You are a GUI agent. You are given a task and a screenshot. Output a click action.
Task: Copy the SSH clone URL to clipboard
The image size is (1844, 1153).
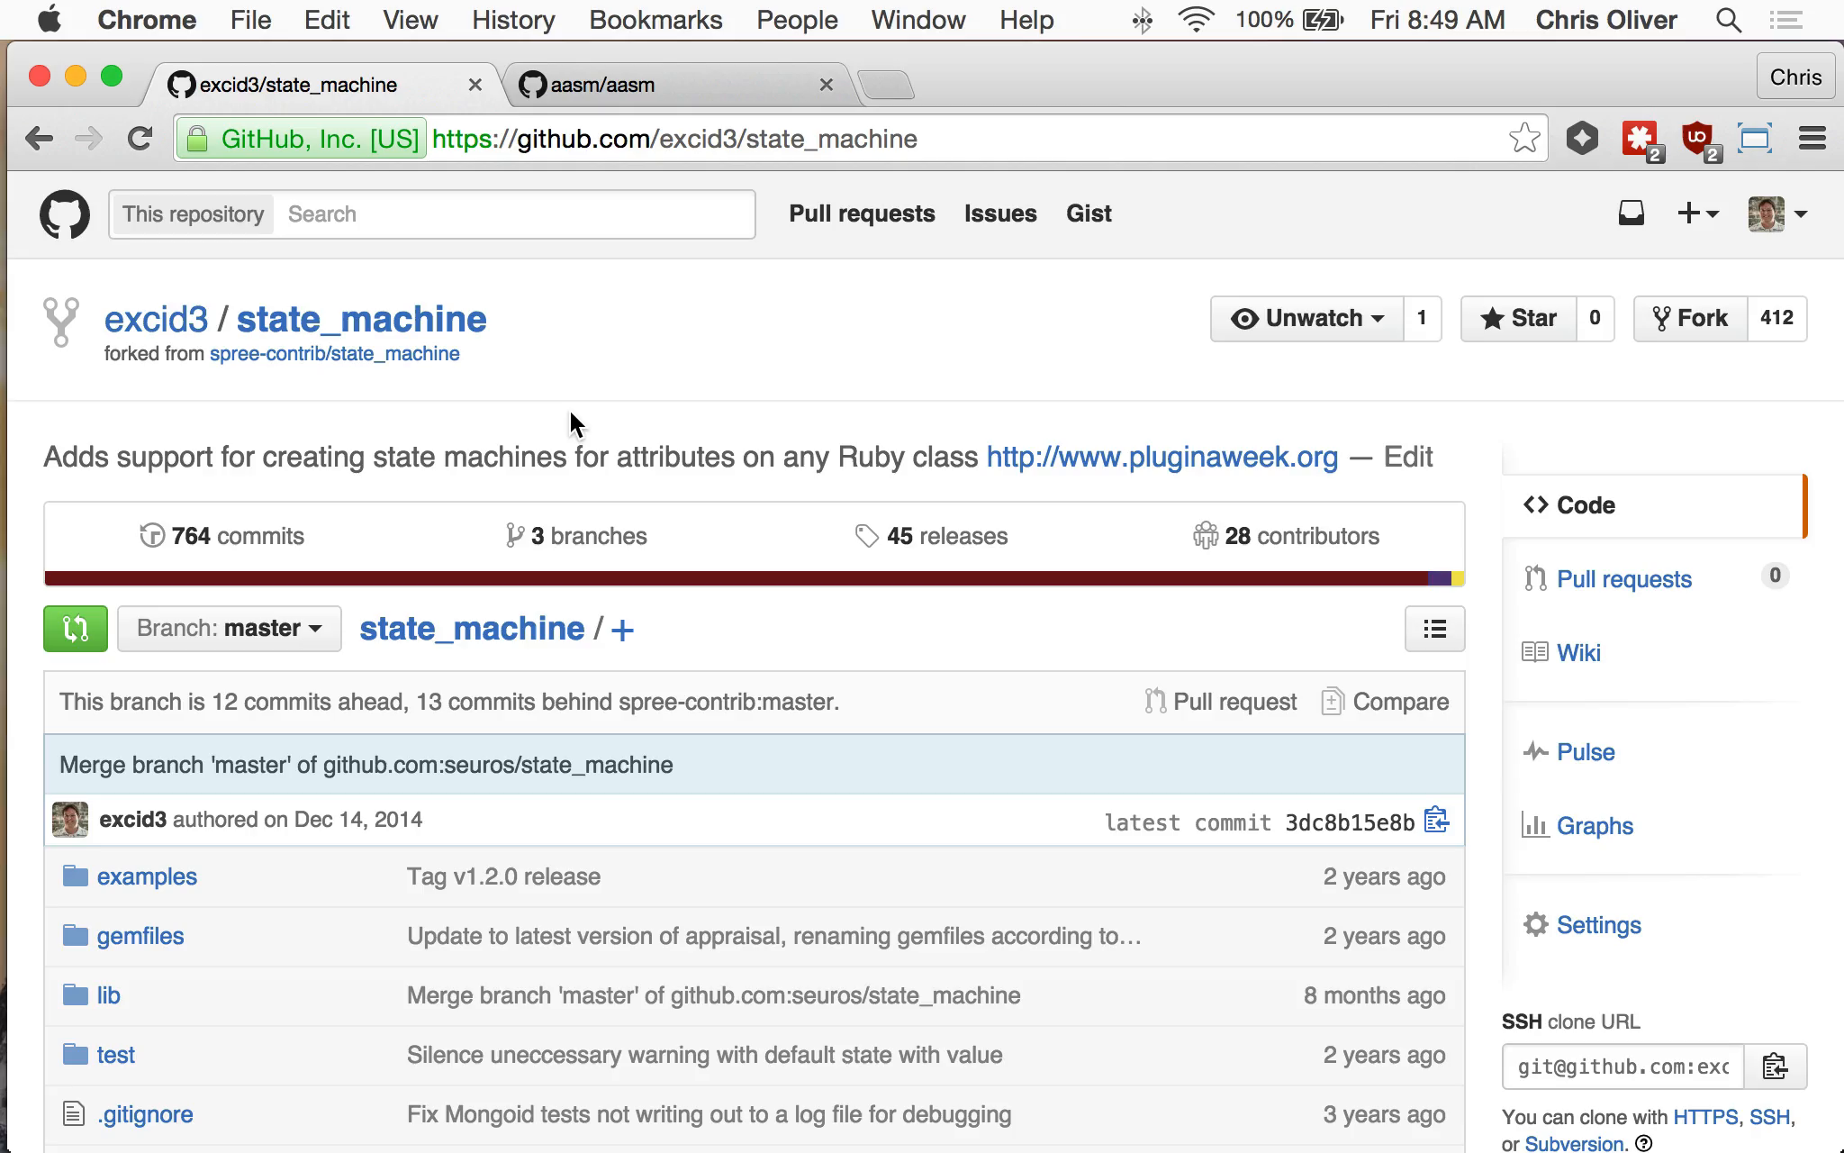[x=1775, y=1067]
